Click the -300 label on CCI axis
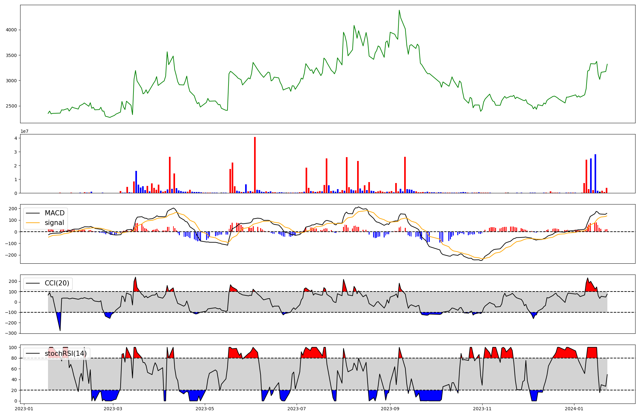The height and width of the screenshot is (416, 640). coord(12,333)
